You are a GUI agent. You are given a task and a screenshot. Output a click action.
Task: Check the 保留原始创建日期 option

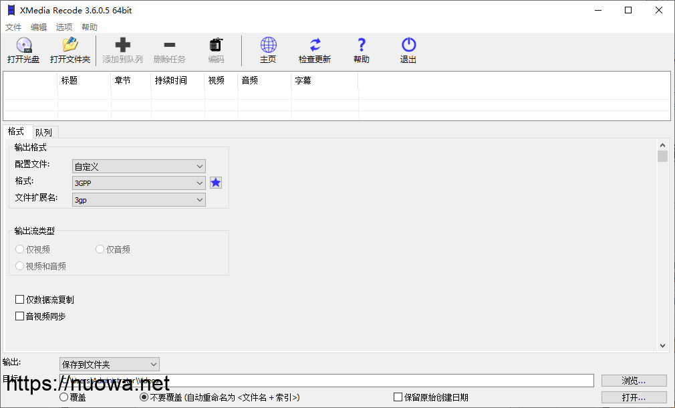tap(398, 397)
